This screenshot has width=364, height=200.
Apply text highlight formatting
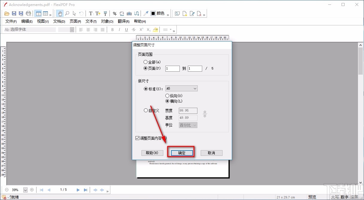point(155,30)
